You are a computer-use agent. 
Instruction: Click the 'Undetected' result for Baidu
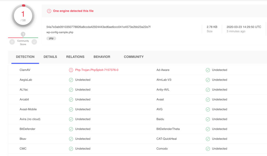coord(220,119)
